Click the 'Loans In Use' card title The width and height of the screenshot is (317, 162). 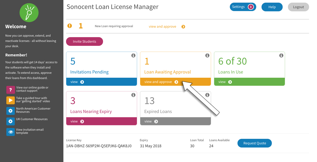[231, 72]
